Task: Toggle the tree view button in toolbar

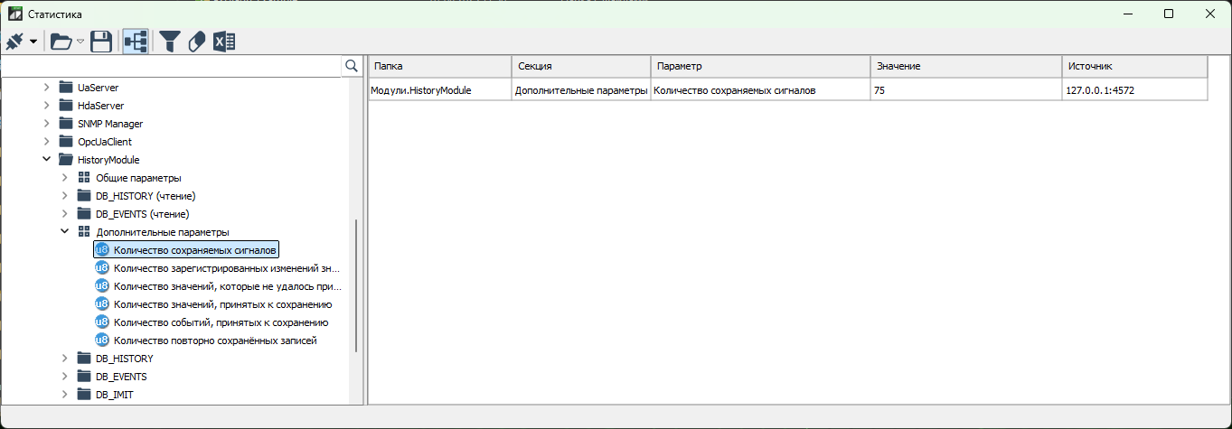Action: click(x=136, y=42)
